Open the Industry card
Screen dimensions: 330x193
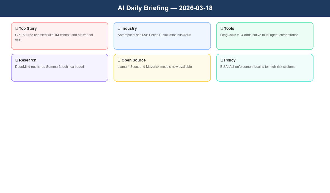coord(162,36)
